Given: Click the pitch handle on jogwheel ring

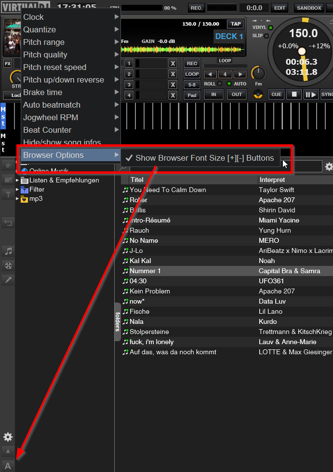Looking at the screenshot, I should tap(306, 20).
